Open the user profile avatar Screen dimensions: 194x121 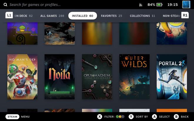186,5
